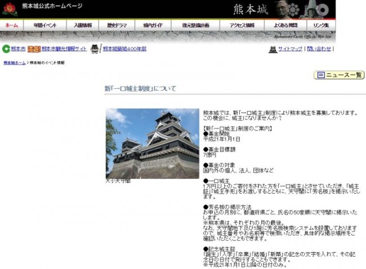
Task: Click the ●基金目標額 section label
Action: 219,150
